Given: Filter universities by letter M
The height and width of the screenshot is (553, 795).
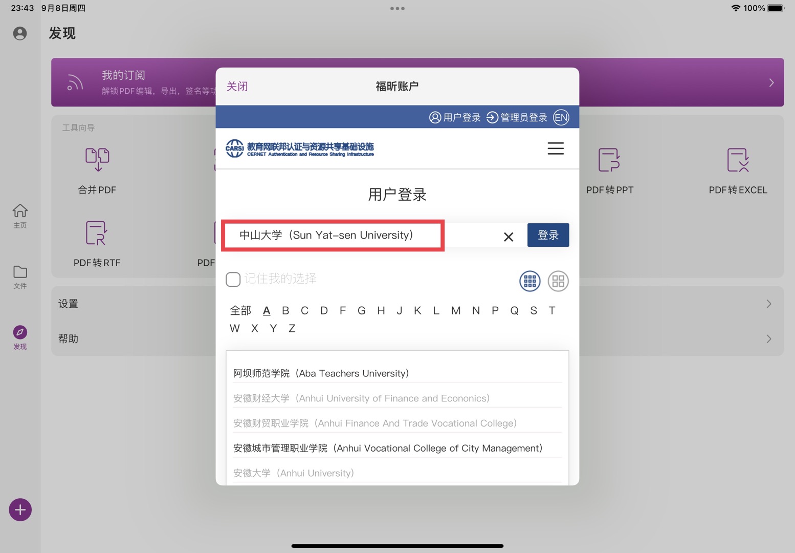Looking at the screenshot, I should pos(456,310).
